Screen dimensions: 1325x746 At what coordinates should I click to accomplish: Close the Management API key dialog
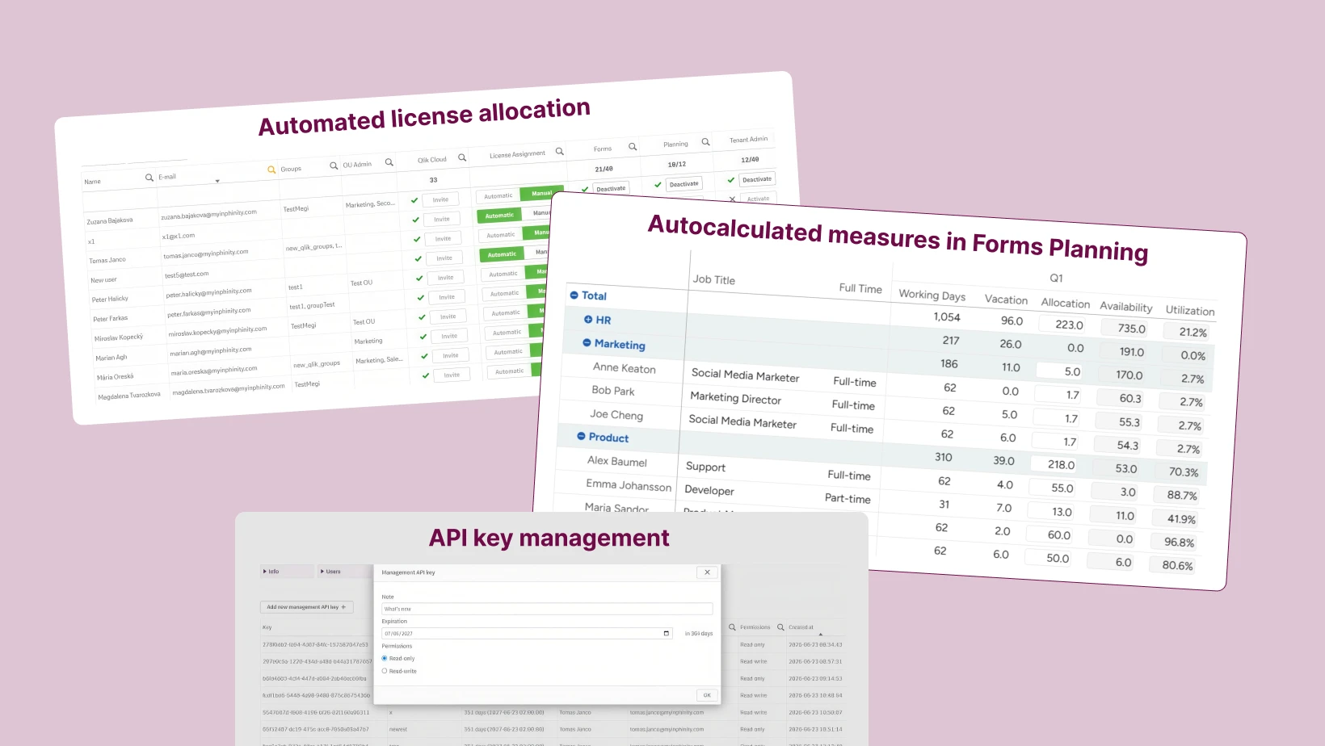tap(707, 572)
